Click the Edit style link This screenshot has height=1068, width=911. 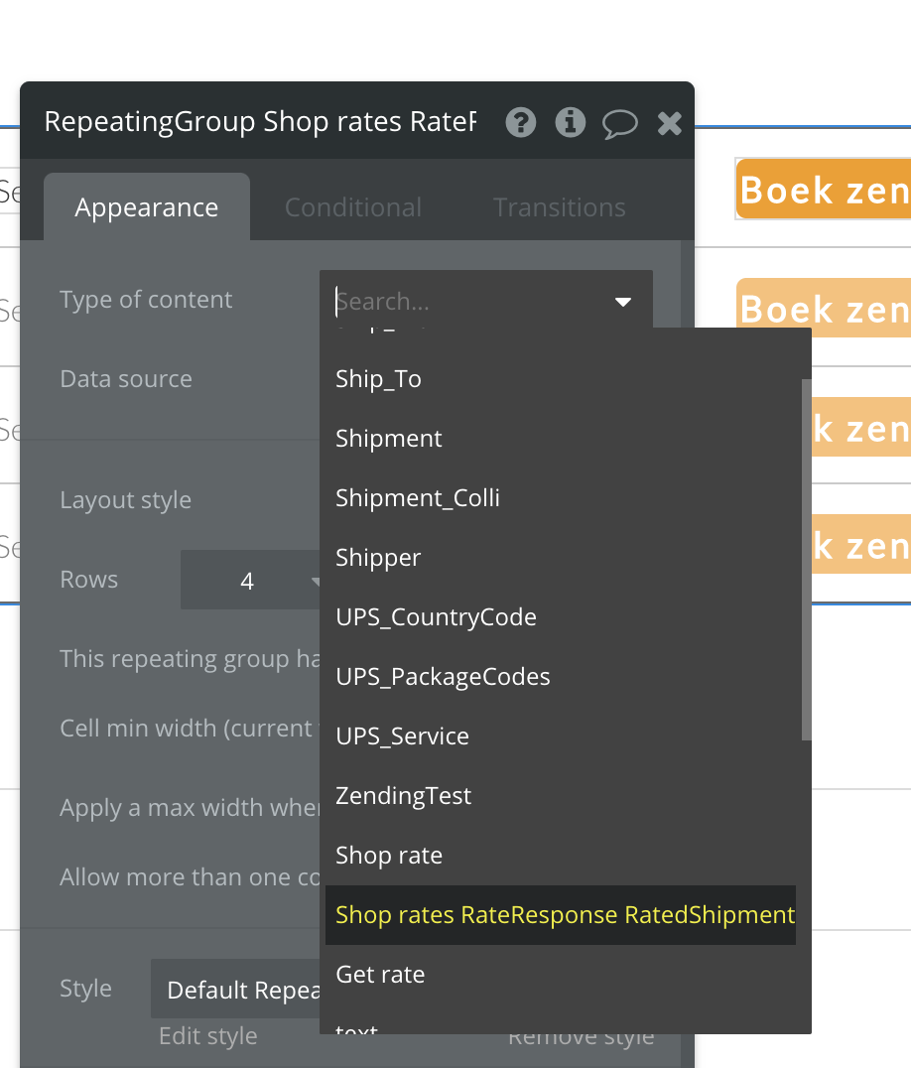click(208, 1036)
